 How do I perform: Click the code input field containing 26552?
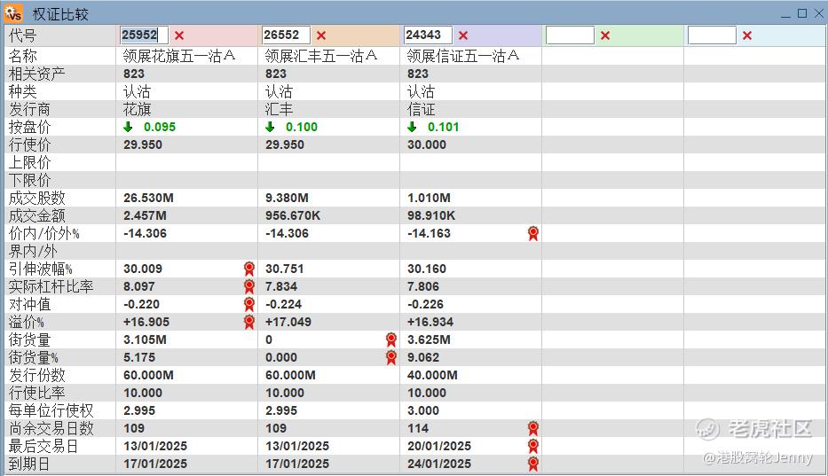click(286, 35)
